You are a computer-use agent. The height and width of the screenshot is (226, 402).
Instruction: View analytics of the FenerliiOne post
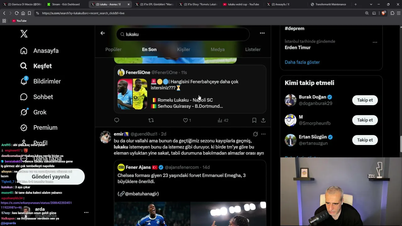pos(223,120)
